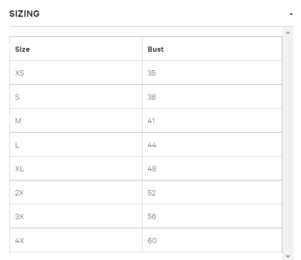Viewport: 301px width, 260px height.
Task: Click the XS size cell
Action: coord(76,72)
